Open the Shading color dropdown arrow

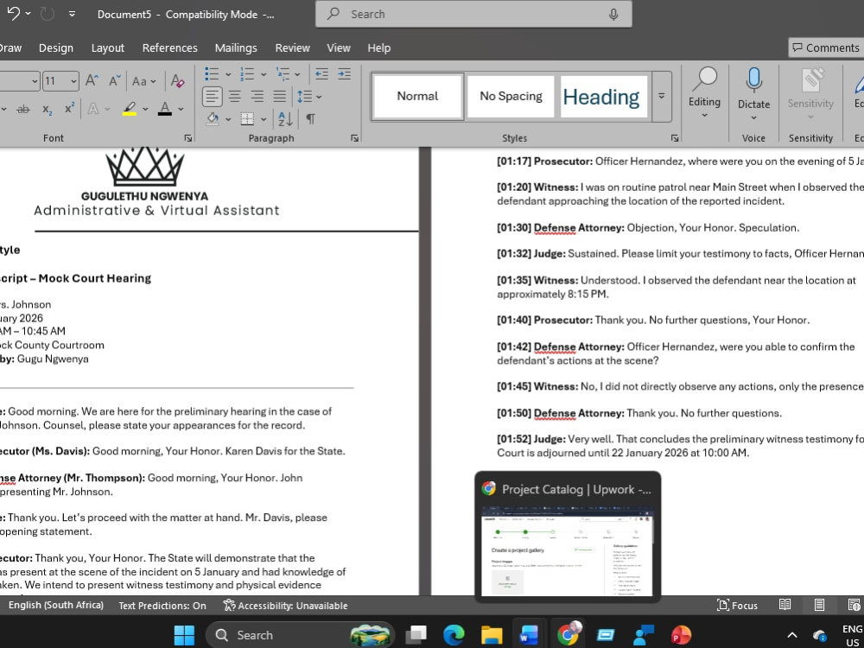tap(228, 119)
